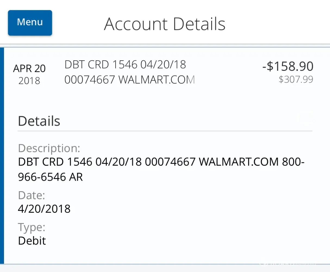Click the Type: field label
Screen dimensions: 330x272
(32, 227)
